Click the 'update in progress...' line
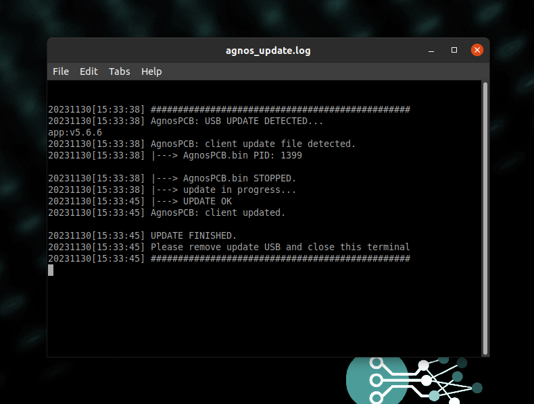The height and width of the screenshot is (404, 534). 172,190
